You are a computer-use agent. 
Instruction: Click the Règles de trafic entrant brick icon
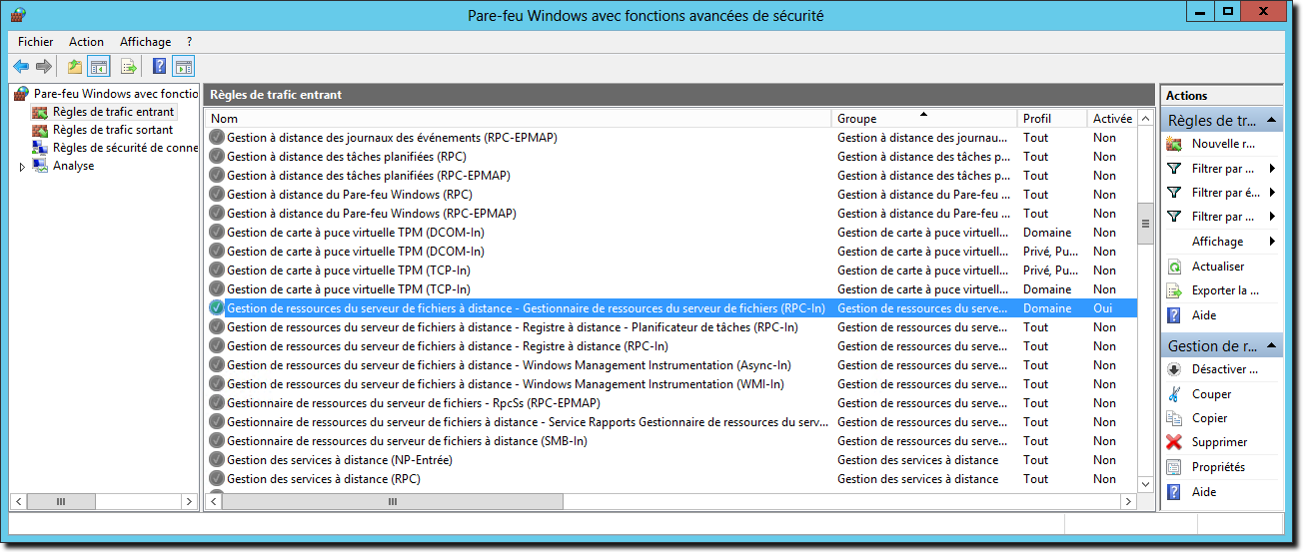coord(40,112)
